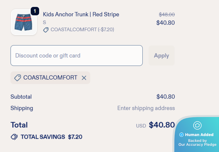Focus the discount code or gift card field

pos(77,56)
